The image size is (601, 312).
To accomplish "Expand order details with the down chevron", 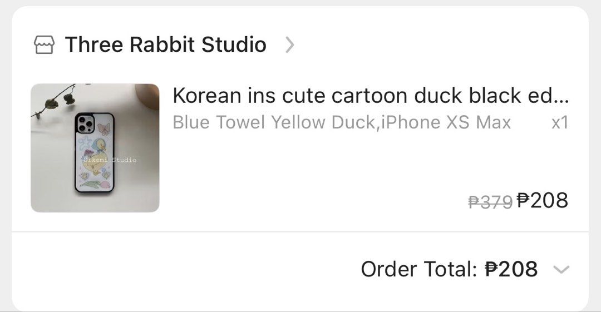I will pyautogui.click(x=561, y=269).
